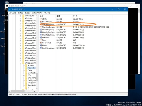
Task: Collapse the WindowsSelfHost tree node
Action: (21, 63)
